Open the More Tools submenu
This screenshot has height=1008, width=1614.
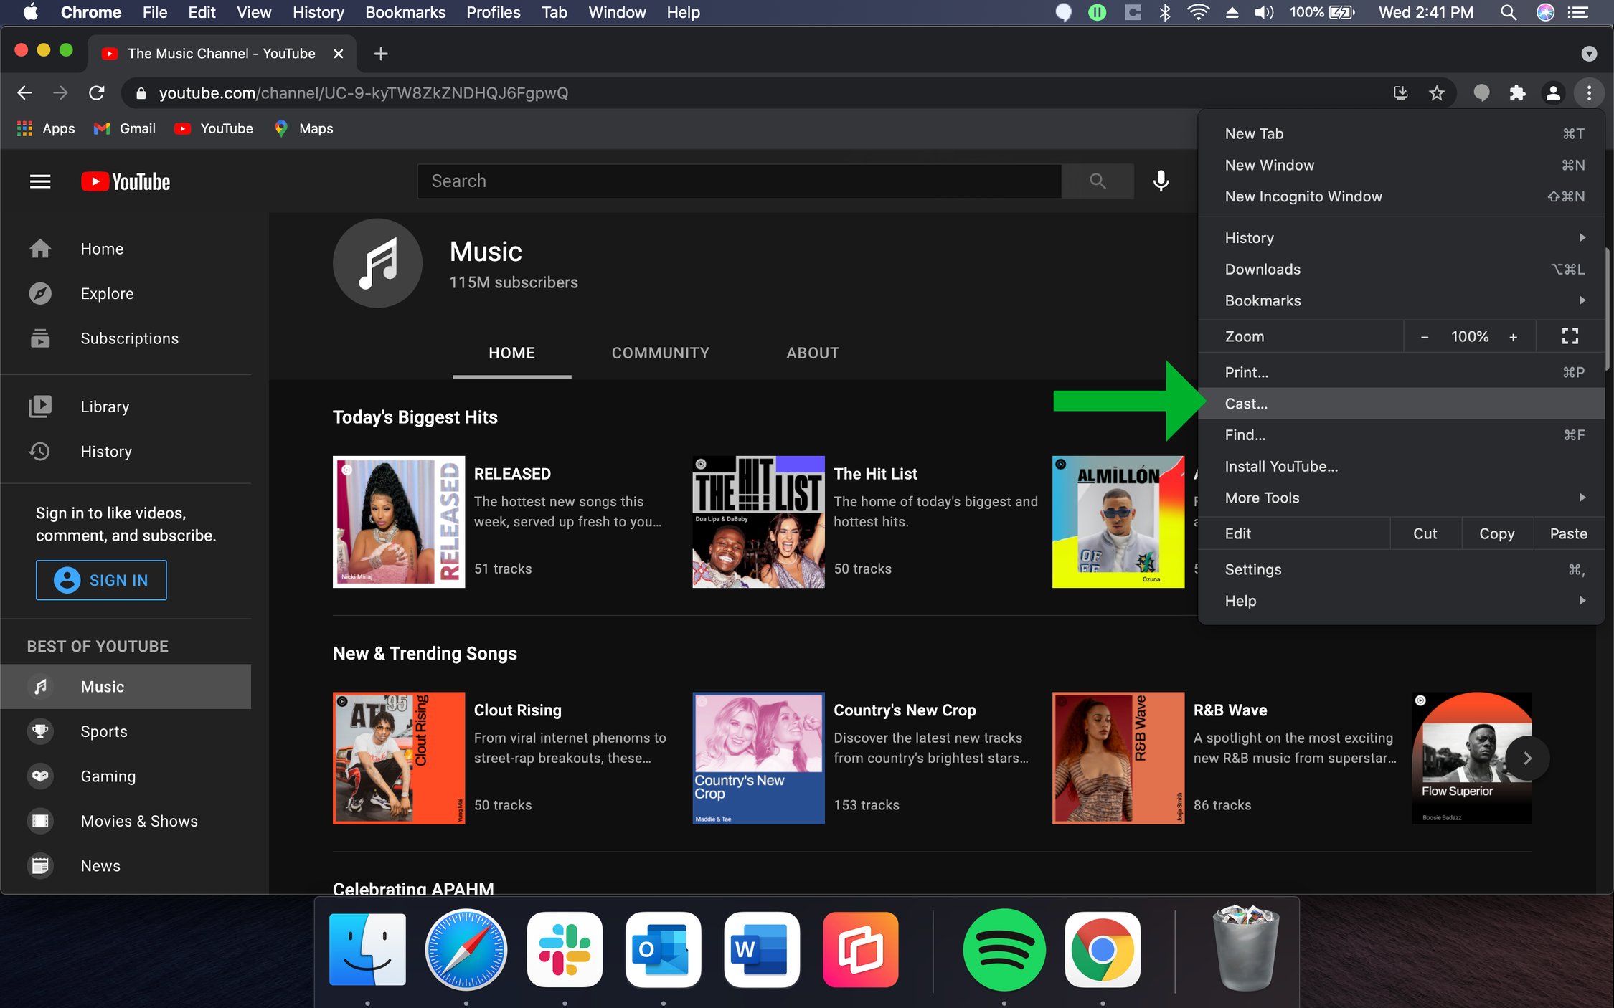tap(1261, 498)
